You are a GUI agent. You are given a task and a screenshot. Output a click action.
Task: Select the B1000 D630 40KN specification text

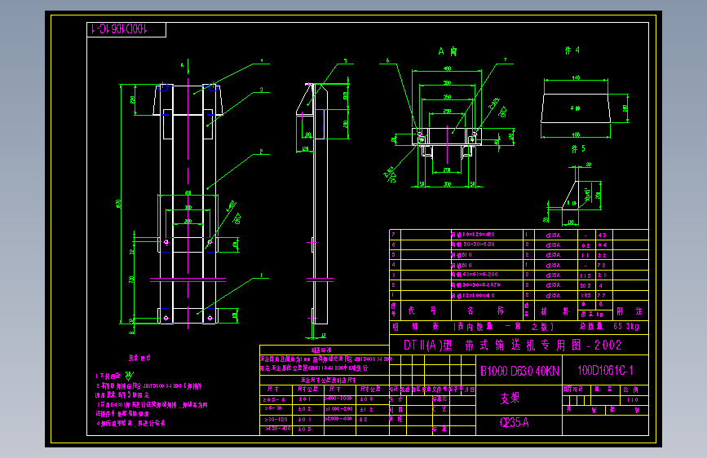[520, 371]
